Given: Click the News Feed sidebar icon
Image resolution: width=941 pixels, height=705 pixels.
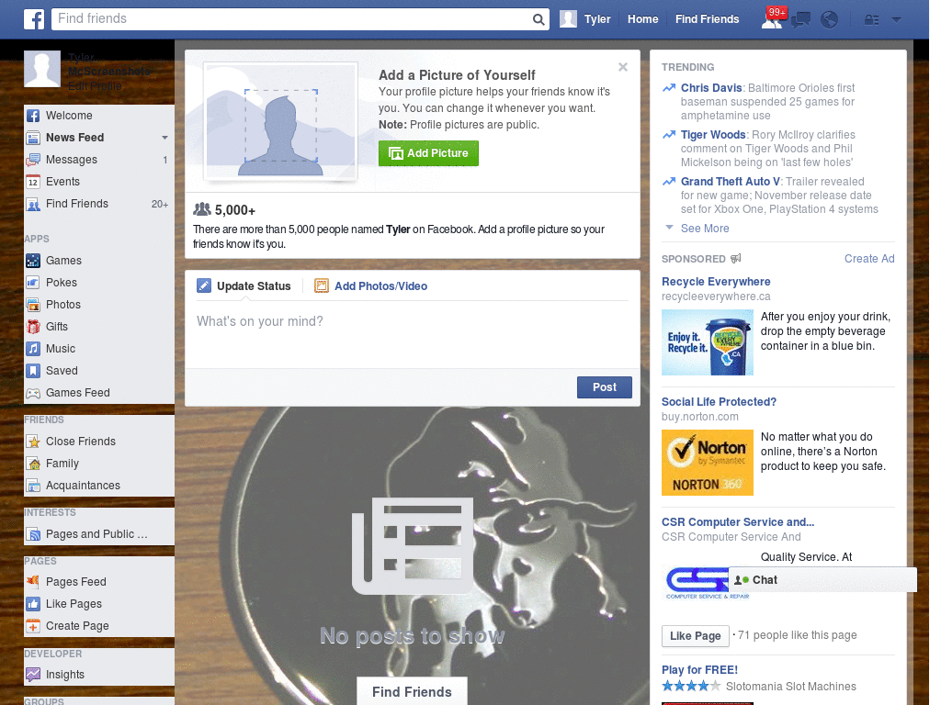Looking at the screenshot, I should click(33, 138).
